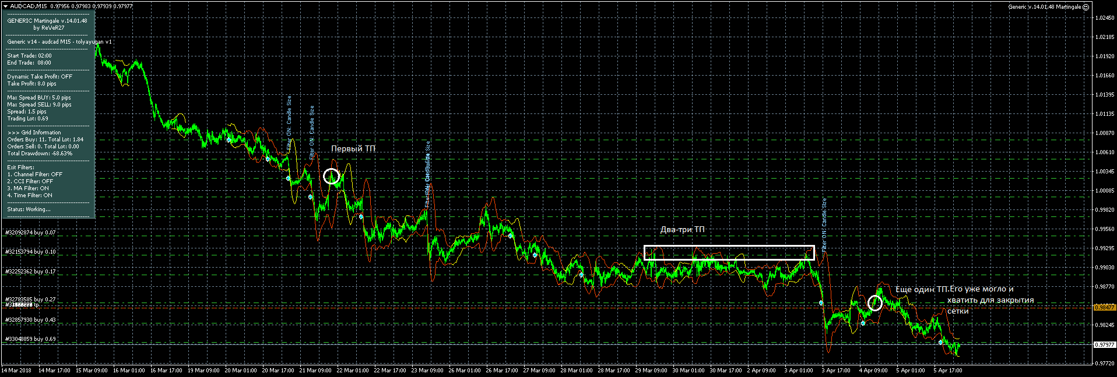The image size is (1117, 377).
Task: Click '3. MA Filter: ON' entry
Action: click(28, 188)
